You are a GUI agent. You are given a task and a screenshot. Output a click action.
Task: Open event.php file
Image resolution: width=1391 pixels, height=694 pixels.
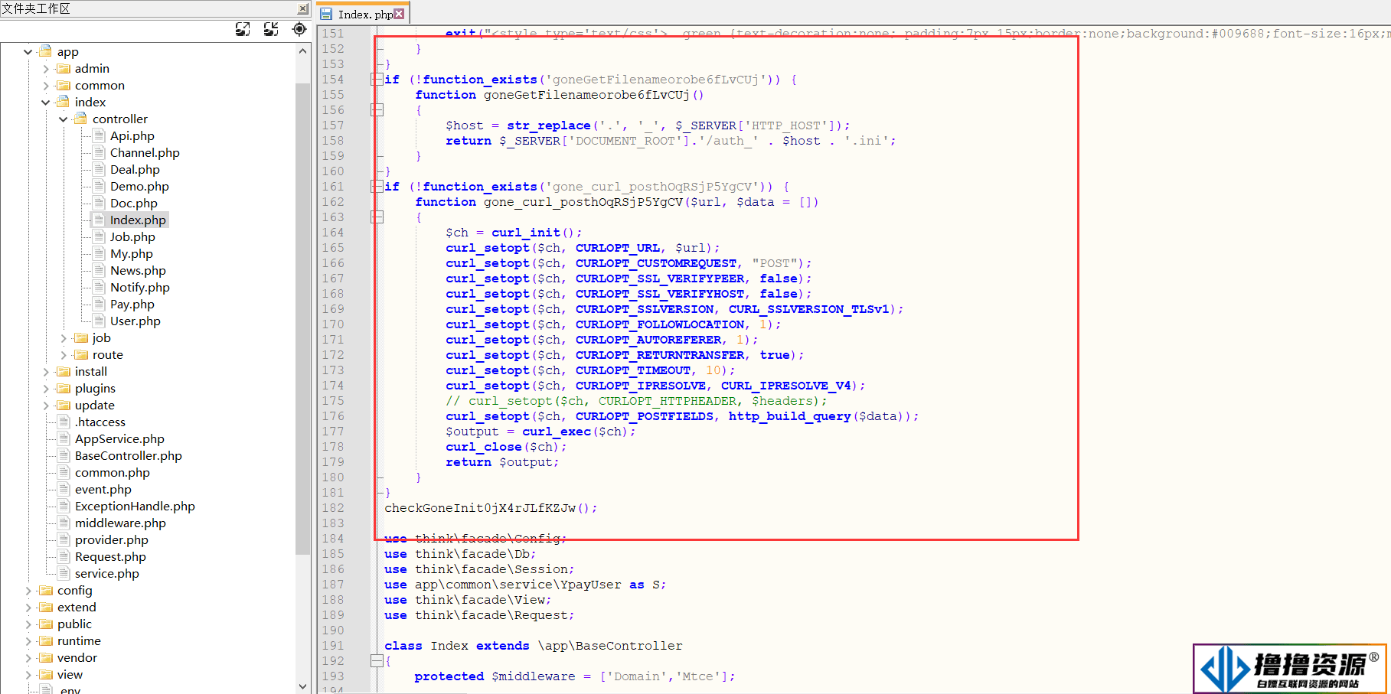(x=103, y=490)
